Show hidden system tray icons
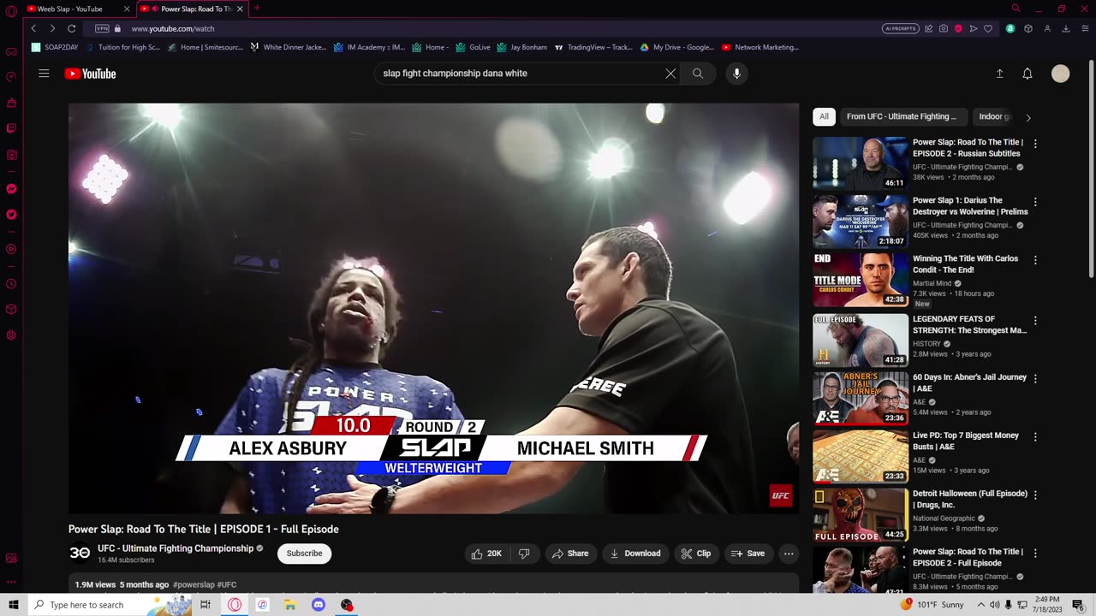 click(981, 605)
